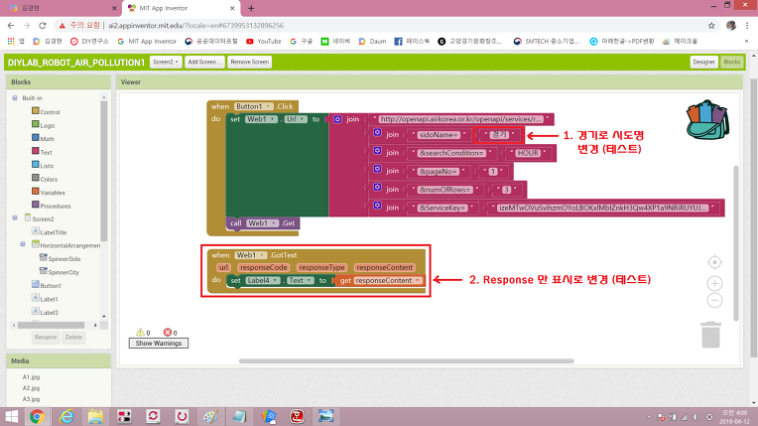Viewport: 758px width, 426px height.
Task: Open Web1 dropdown in set Url block
Action: coord(261,119)
